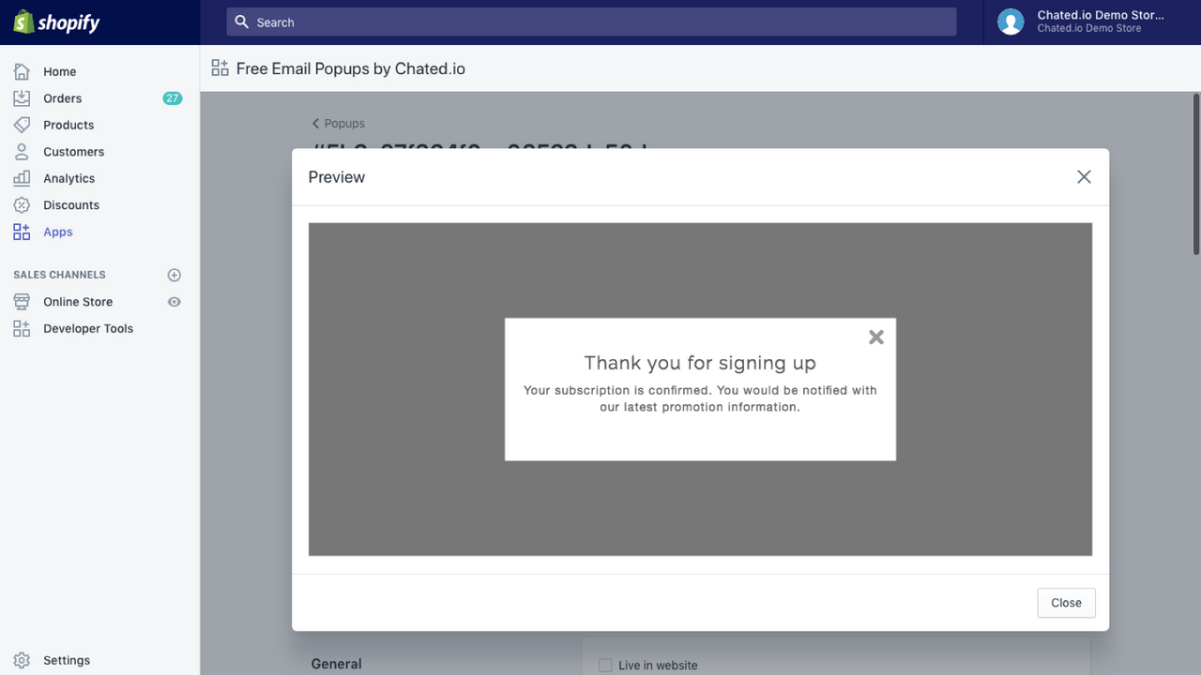The height and width of the screenshot is (675, 1201).
Task: Click the Customers icon
Action: 21,151
